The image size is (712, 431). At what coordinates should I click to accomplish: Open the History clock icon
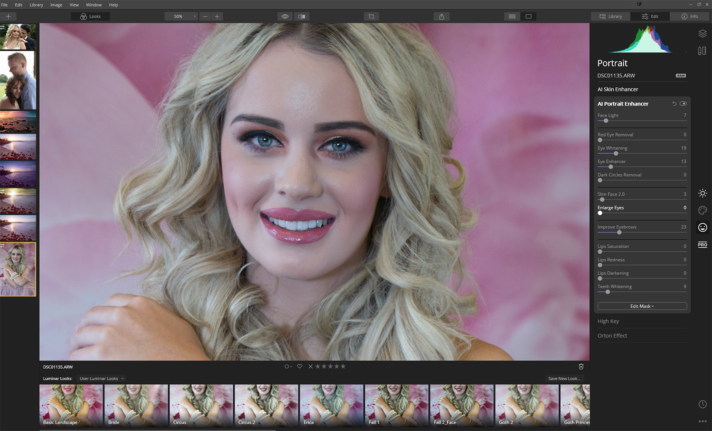tap(702, 404)
